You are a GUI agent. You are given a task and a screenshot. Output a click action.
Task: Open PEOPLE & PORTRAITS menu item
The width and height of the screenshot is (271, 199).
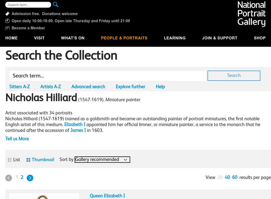point(124,38)
